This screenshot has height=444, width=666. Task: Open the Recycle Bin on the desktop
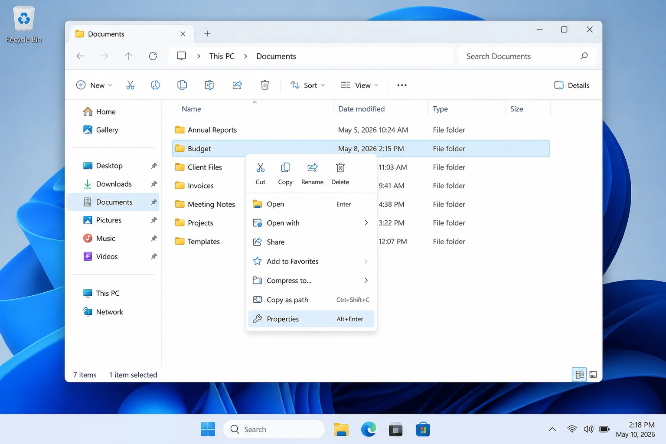point(24,25)
